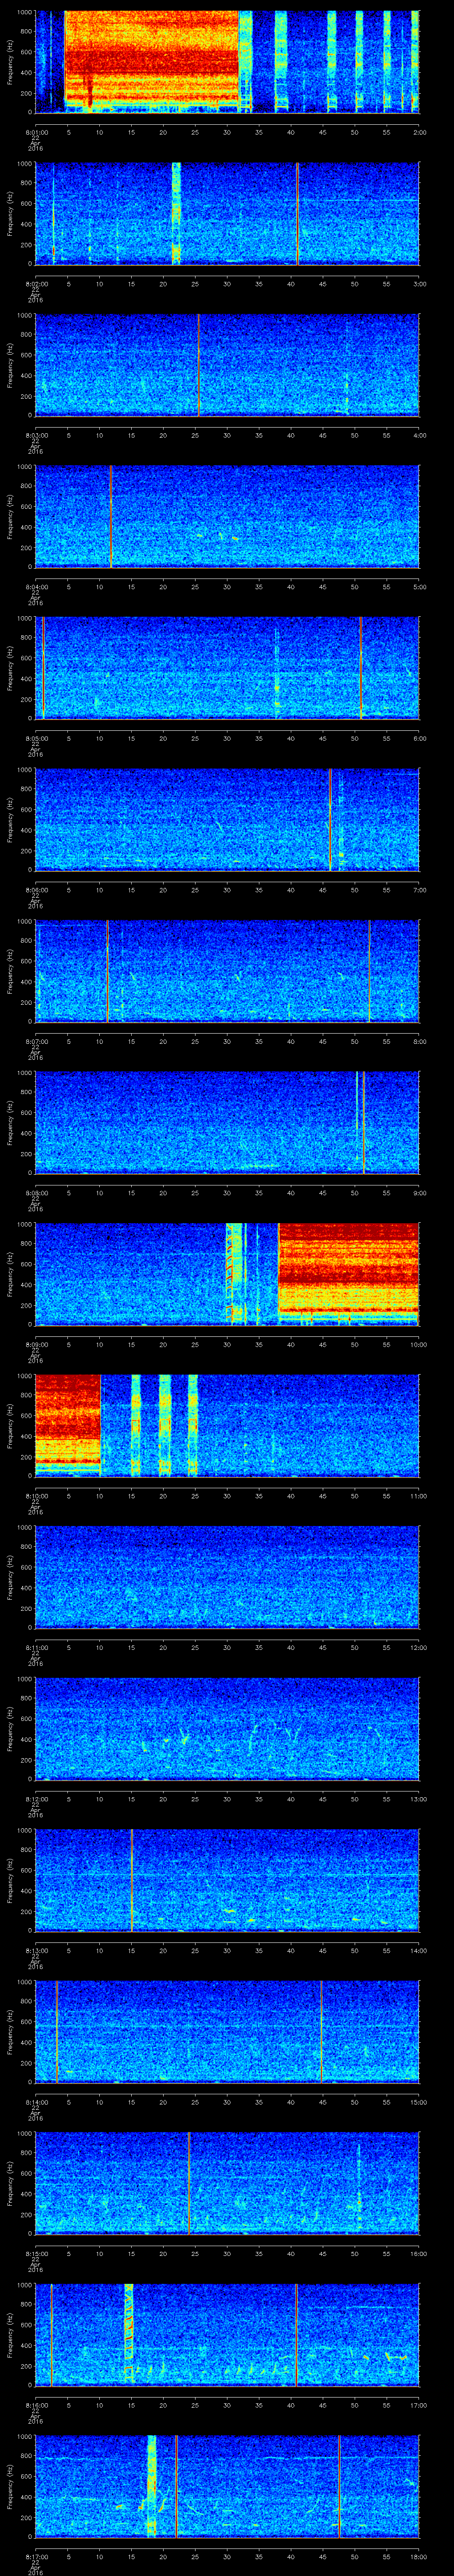Open the spectrogram panel starting at 8:06:00
The height and width of the screenshot is (2576, 454).
(227, 819)
